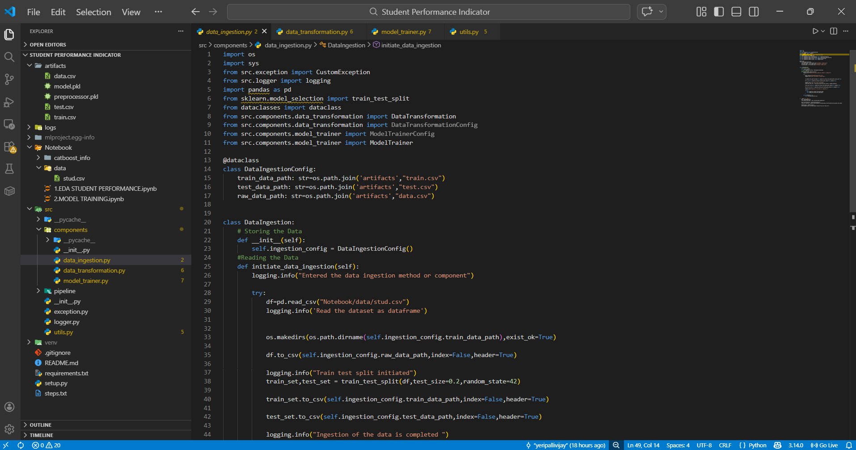Viewport: 856px width, 450px height.
Task: Collapse the artifacts folder
Action: [55, 66]
